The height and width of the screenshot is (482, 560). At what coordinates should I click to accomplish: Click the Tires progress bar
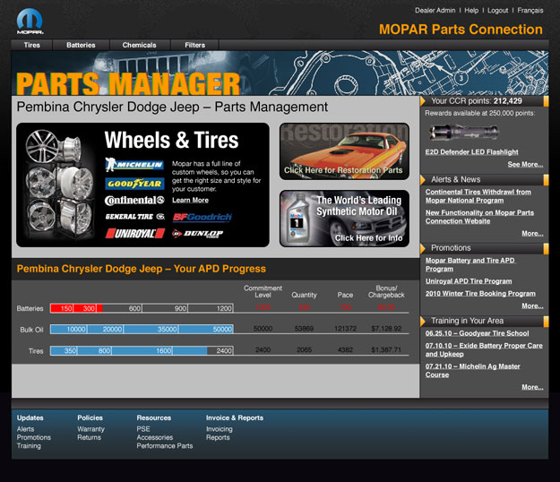point(142,350)
